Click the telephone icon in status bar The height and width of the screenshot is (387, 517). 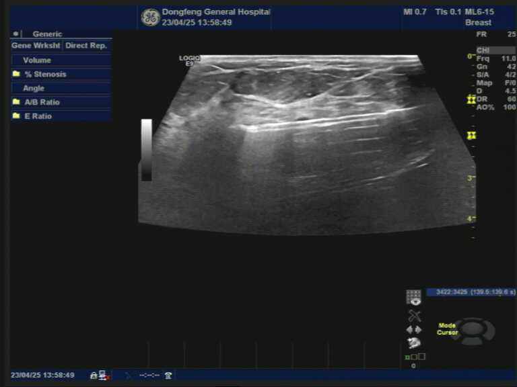168,375
